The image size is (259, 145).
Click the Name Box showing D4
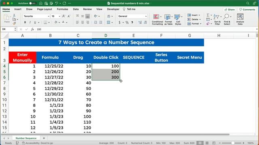click(7, 29)
